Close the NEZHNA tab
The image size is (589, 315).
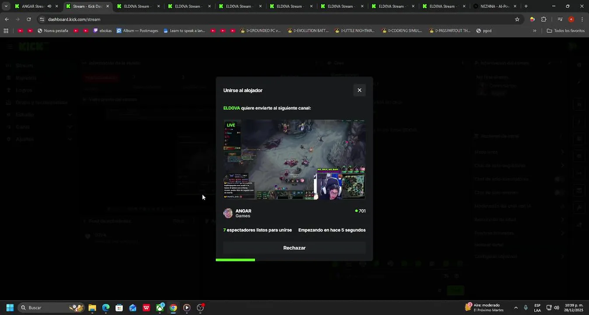click(515, 6)
